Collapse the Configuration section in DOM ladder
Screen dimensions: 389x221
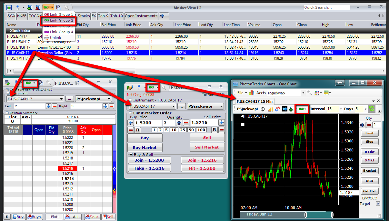7,90
